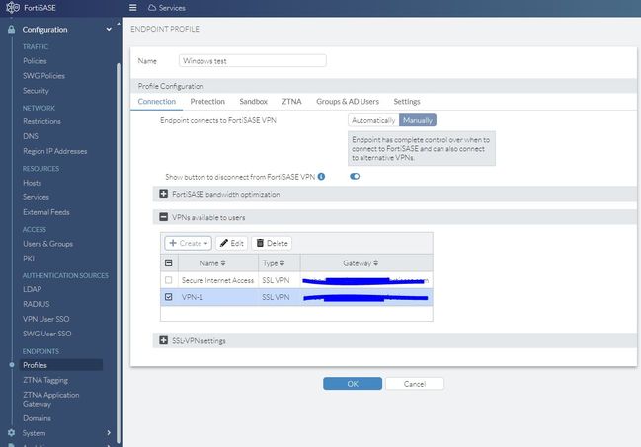
Task: Switch to the ZTNA tab
Action: 292,102
